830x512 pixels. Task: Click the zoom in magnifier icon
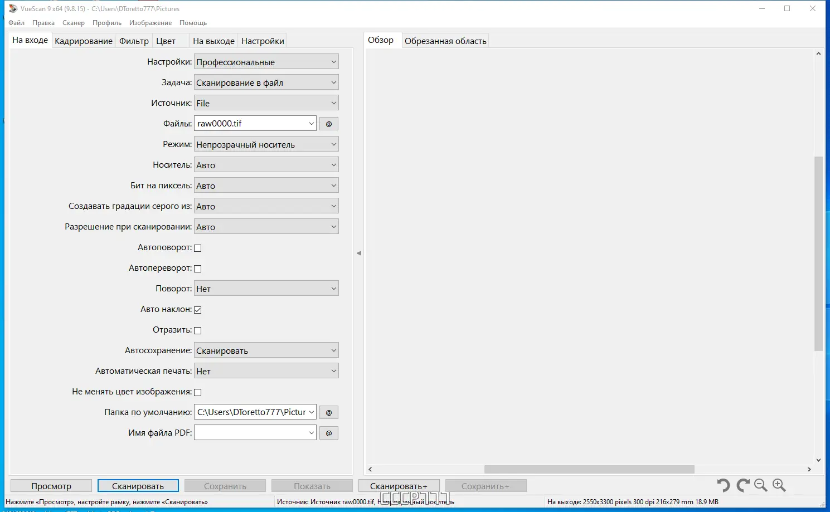(779, 486)
